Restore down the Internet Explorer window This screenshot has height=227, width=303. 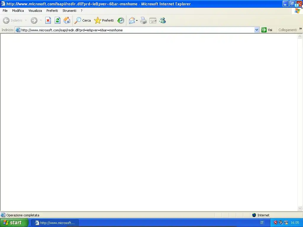292,4
